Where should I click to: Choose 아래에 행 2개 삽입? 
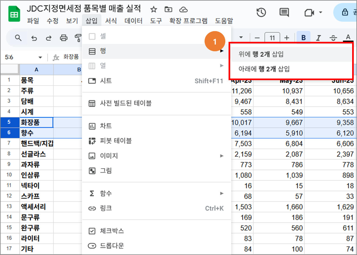pos(291,69)
